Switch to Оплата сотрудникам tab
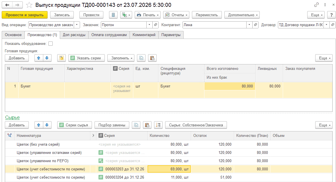This screenshot has width=336, height=182. coord(109,35)
